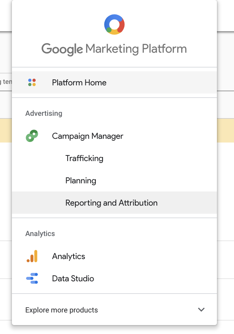Click the orange Analytics bar chart icon
The width and height of the screenshot is (234, 334).
coord(32,256)
